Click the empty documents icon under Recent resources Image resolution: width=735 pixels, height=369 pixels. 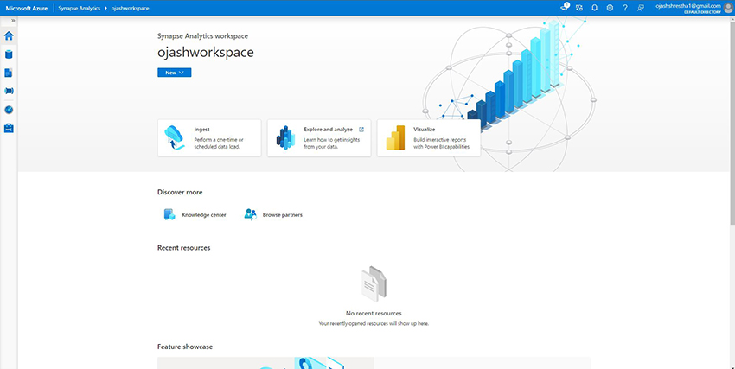coord(374,283)
